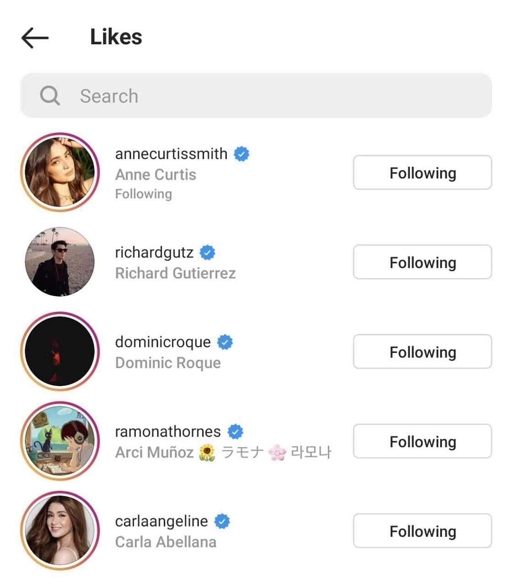Open the ramonathornes username link
Viewport: 512px width, 584px height.
(x=168, y=431)
